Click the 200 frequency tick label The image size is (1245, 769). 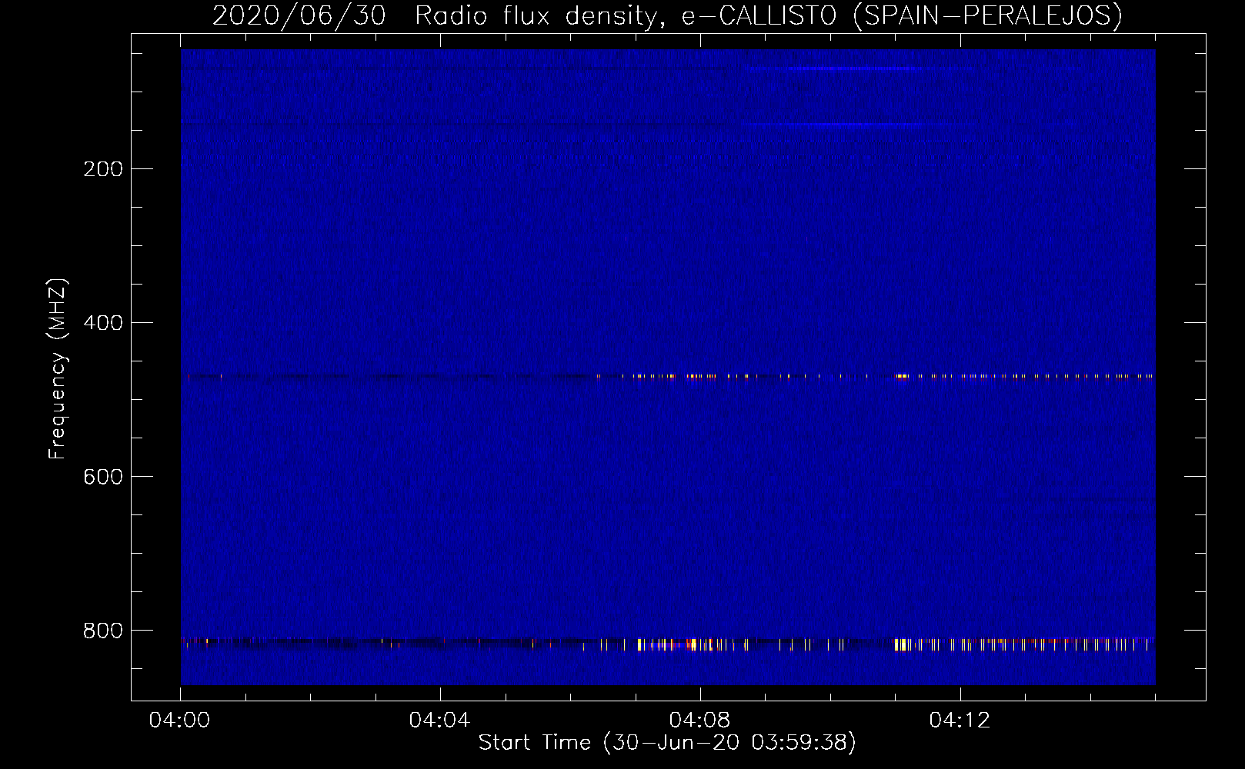point(103,169)
